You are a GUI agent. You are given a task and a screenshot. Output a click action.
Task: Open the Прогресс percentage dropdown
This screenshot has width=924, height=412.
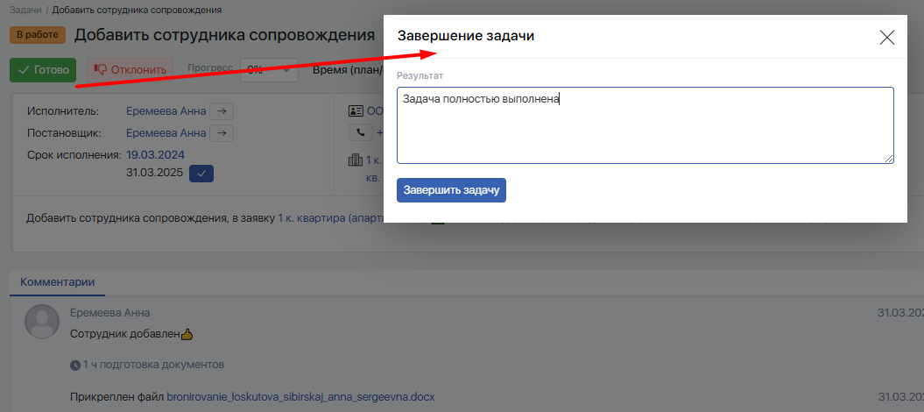click(x=269, y=70)
